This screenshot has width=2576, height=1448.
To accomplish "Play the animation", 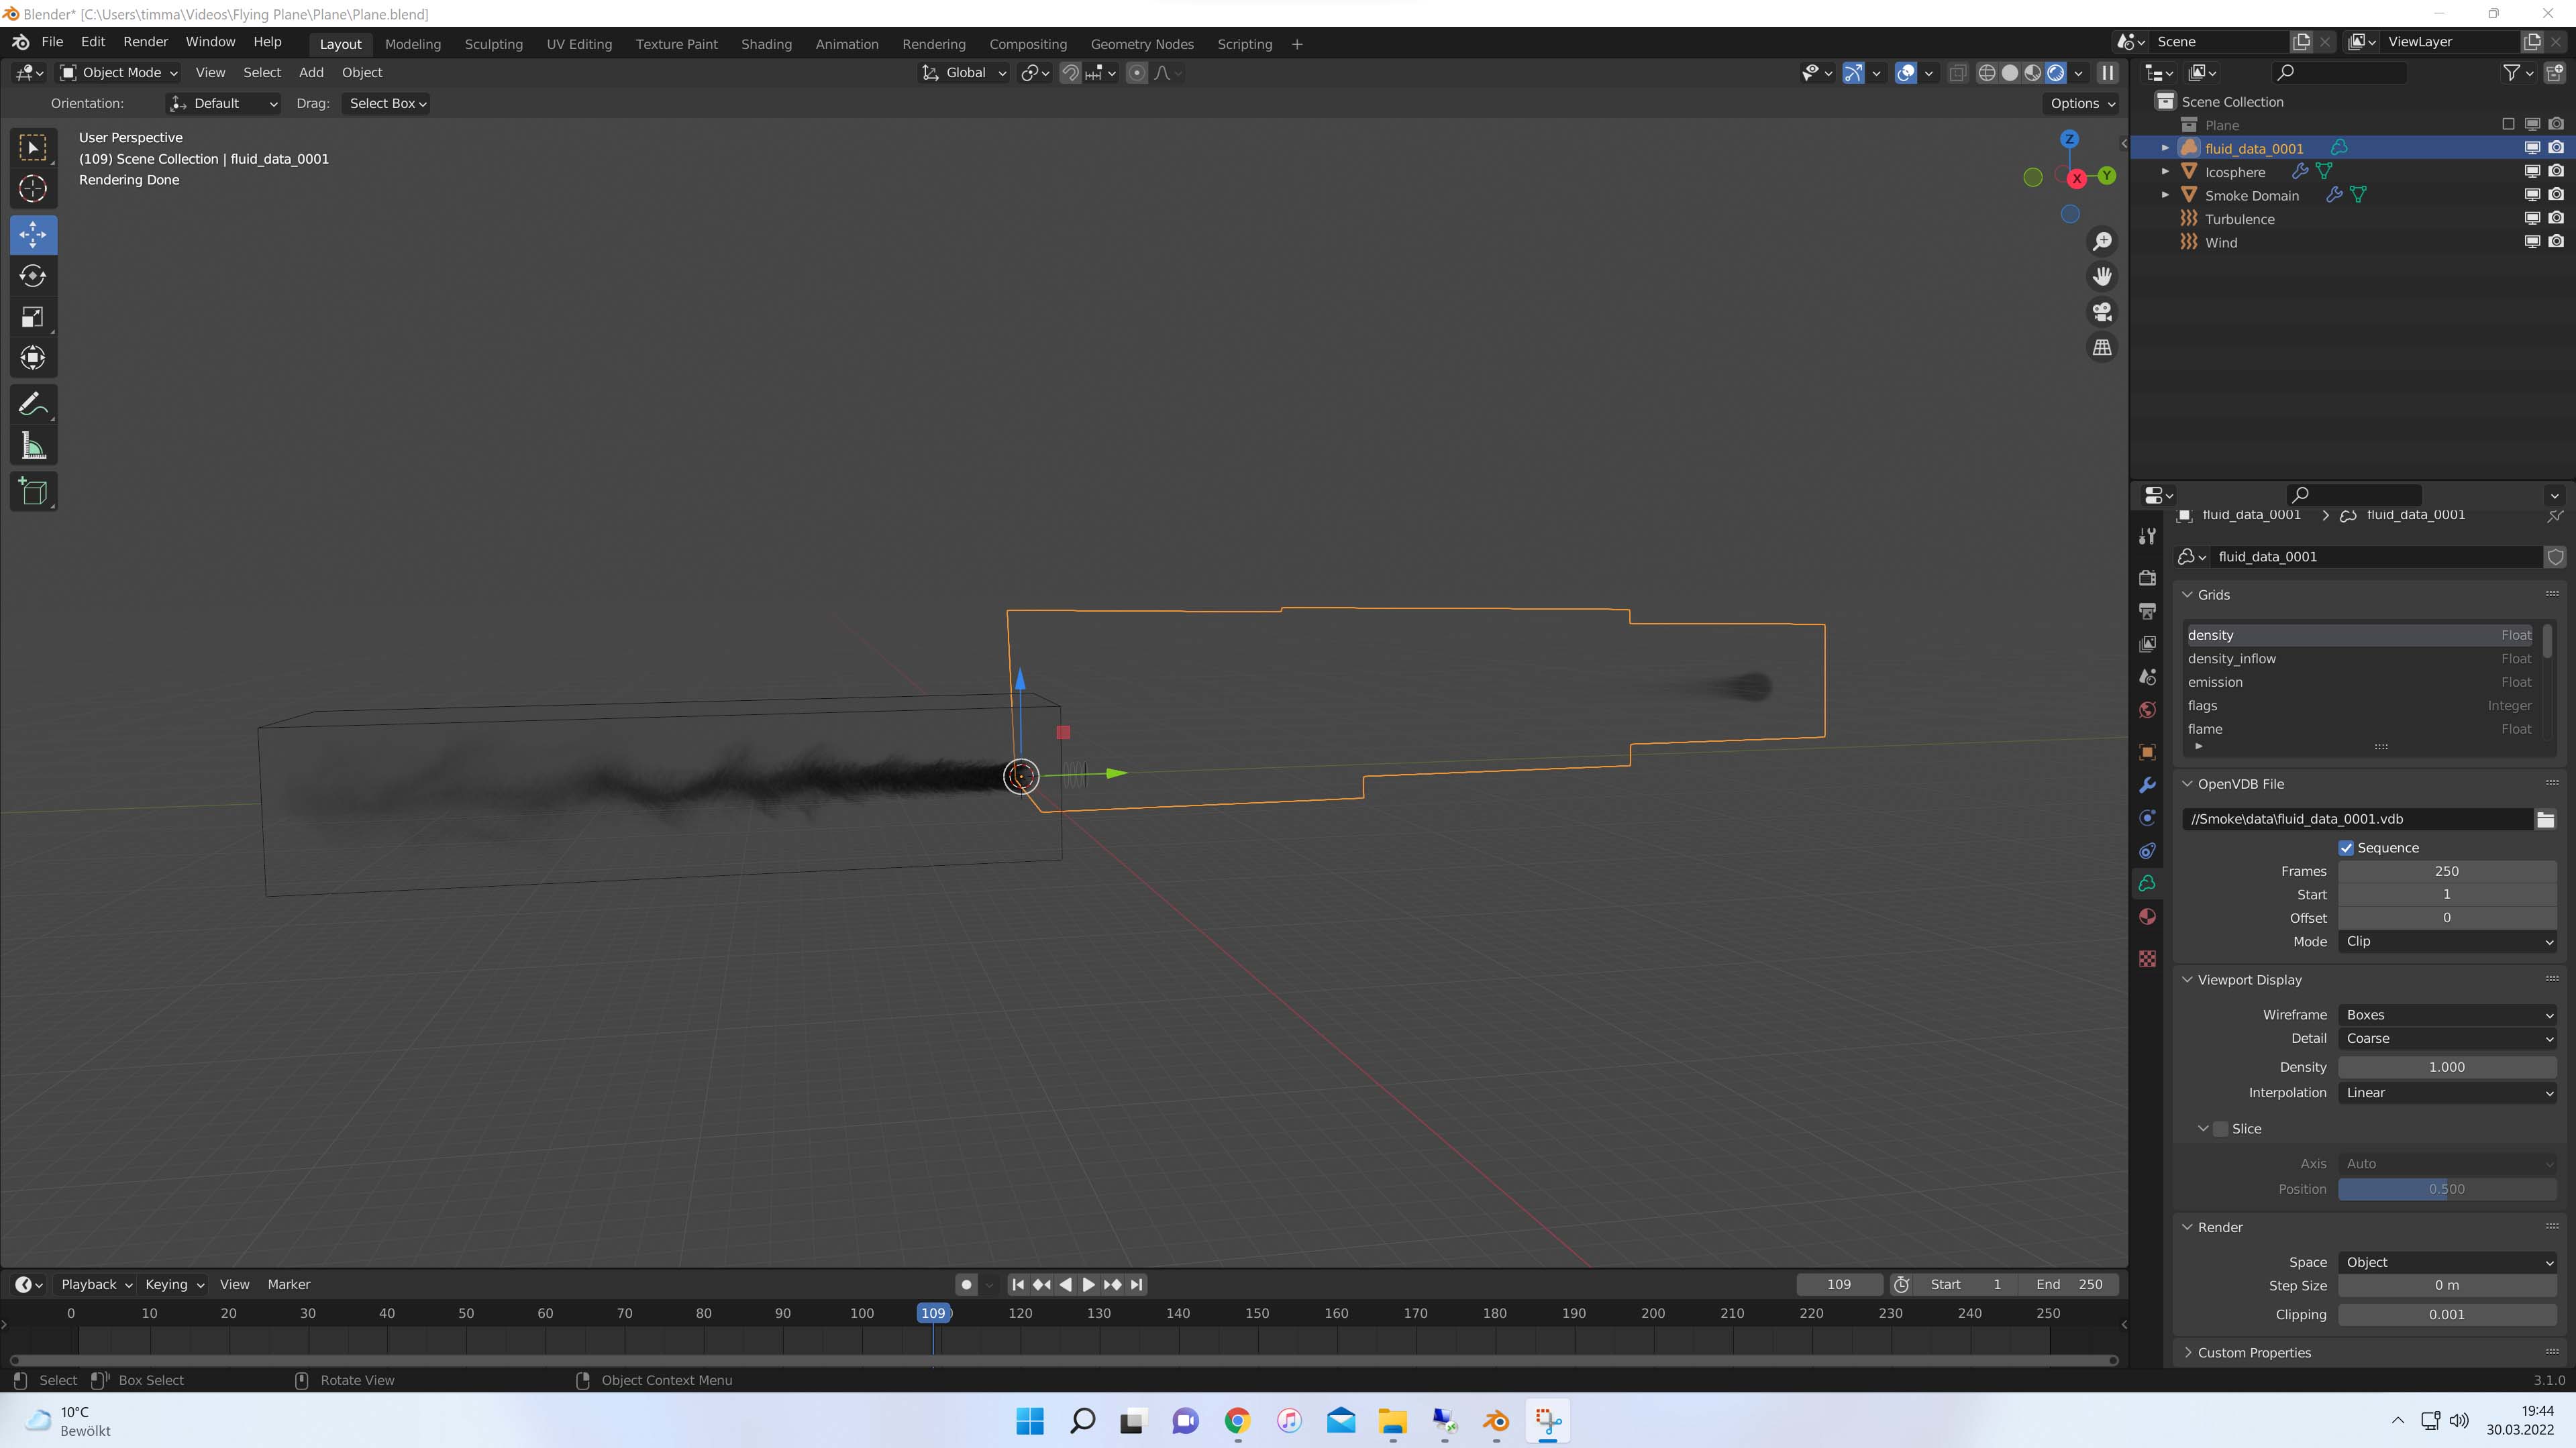I will pos(1089,1285).
